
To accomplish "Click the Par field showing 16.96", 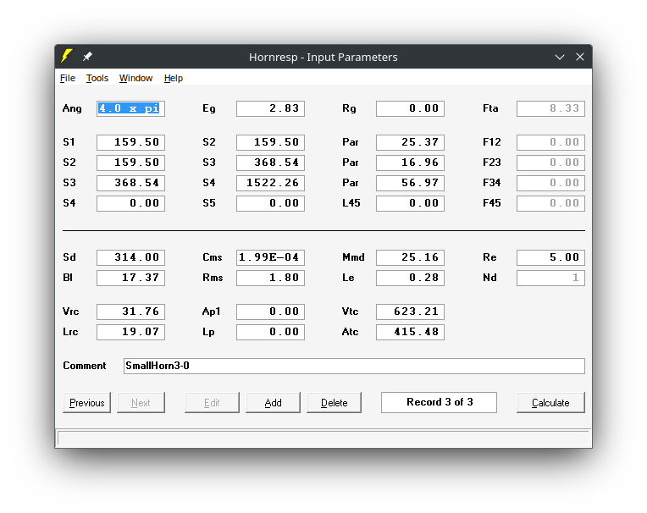I will 410,163.
